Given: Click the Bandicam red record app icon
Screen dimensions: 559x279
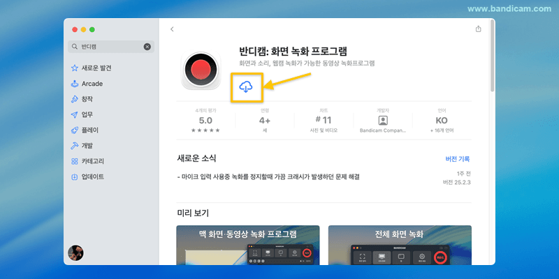Looking at the screenshot, I should (202, 69).
